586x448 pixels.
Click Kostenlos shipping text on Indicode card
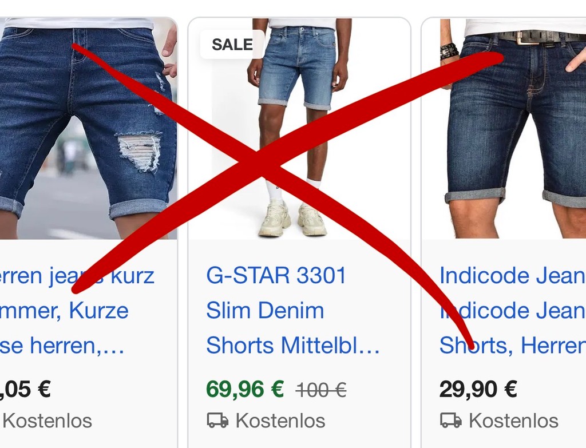[x=513, y=421]
